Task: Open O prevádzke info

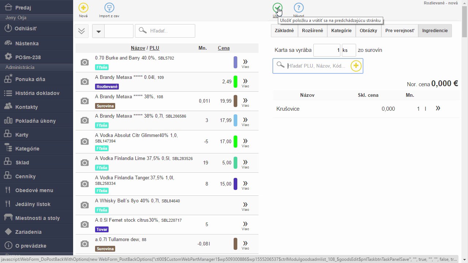Action: point(37,245)
